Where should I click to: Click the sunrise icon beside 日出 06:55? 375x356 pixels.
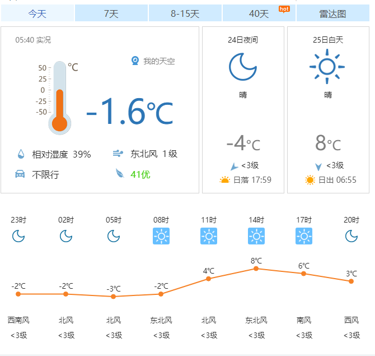(x=310, y=180)
